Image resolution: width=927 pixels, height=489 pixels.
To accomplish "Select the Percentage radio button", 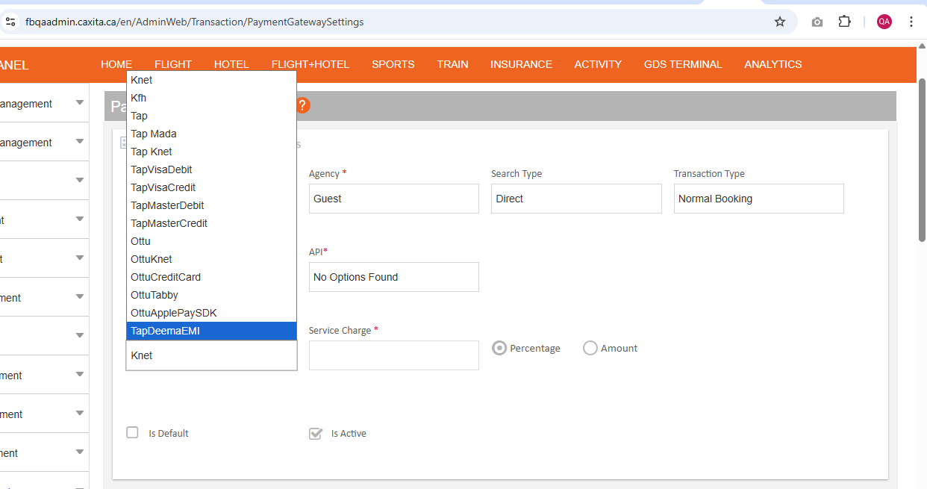I will point(499,348).
